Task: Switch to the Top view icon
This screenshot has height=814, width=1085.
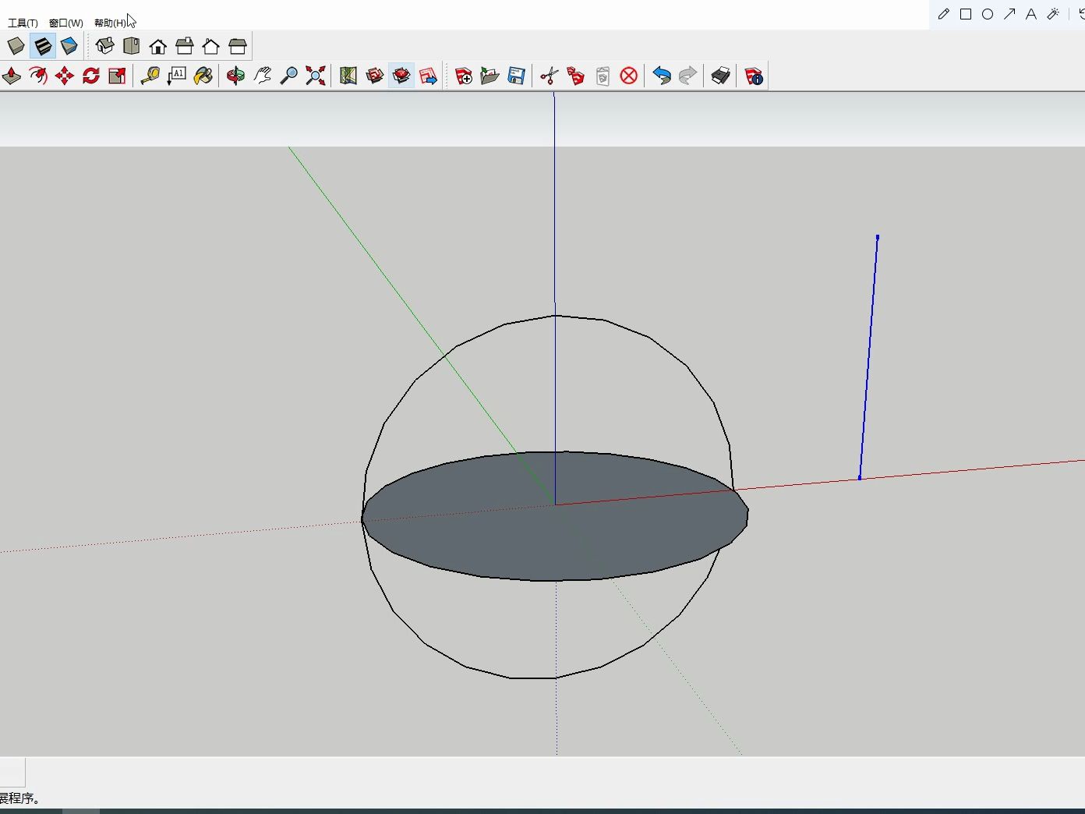Action: [131, 46]
